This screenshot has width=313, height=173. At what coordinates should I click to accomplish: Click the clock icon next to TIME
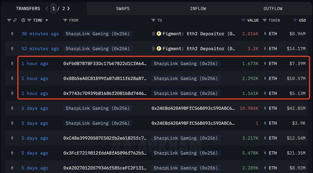coord(23,20)
